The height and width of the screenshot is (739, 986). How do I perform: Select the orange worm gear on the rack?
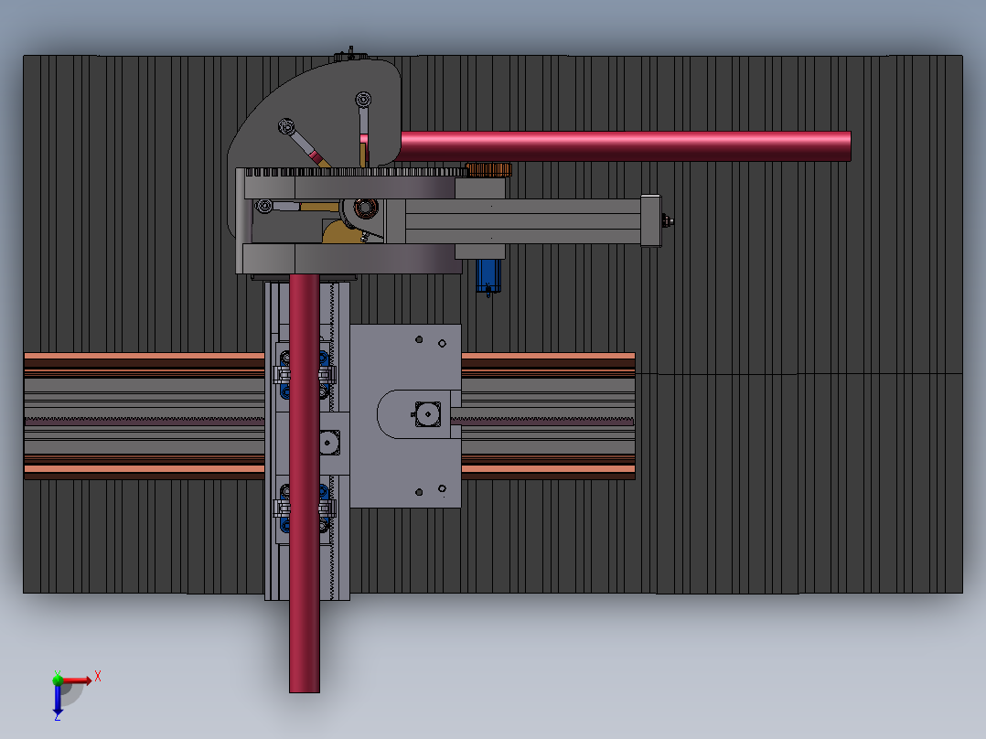488,170
